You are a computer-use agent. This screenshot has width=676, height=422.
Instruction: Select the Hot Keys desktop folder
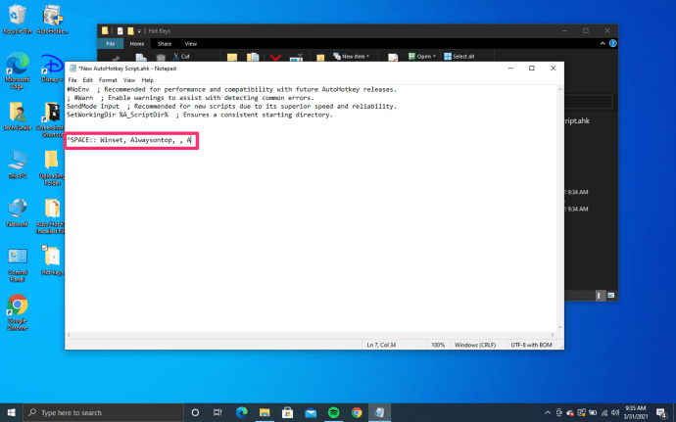[x=52, y=260]
